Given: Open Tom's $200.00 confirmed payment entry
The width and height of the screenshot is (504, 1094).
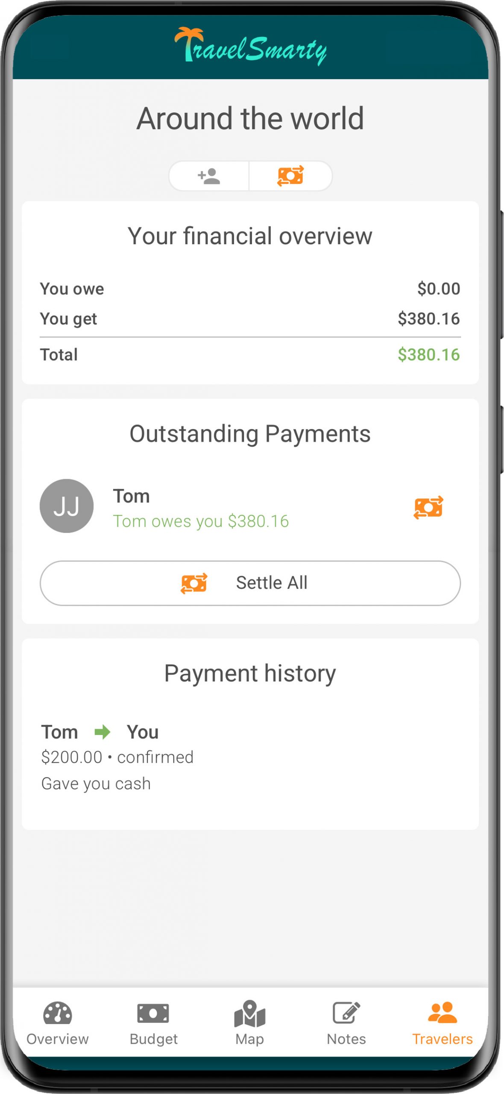Looking at the screenshot, I should coord(117,757).
